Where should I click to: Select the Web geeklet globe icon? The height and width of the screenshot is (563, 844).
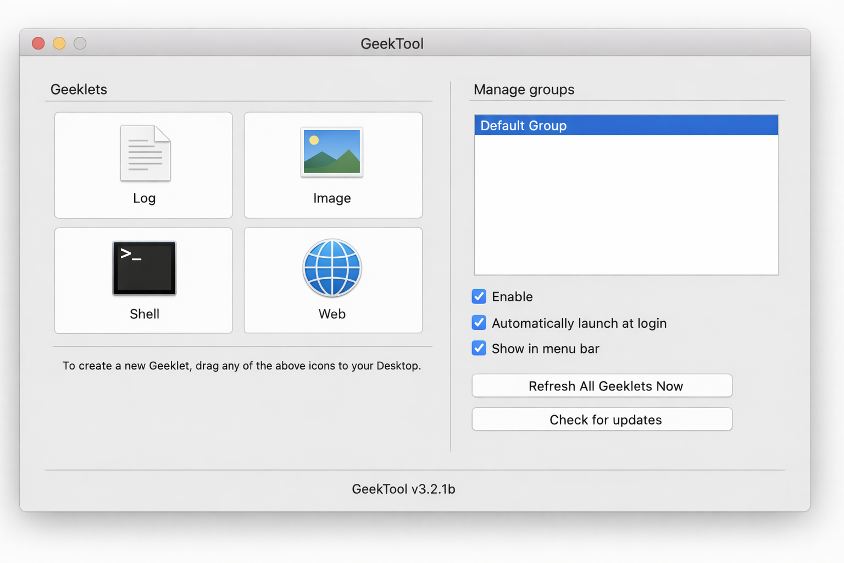pos(332,268)
